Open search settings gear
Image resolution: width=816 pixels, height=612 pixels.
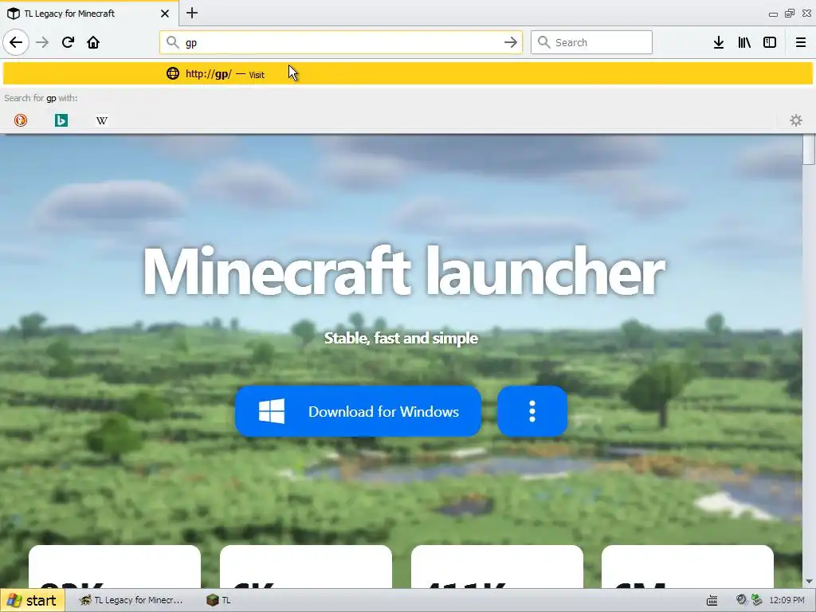click(796, 120)
